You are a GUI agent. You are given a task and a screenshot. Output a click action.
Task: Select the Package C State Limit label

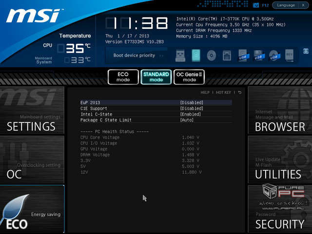(x=106, y=120)
